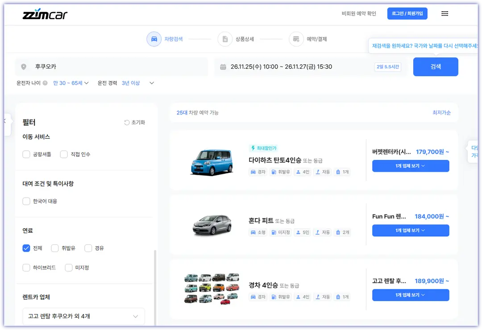
Task: Open the 만 30 ~ 65세 age dropdown
Action: [x=71, y=83]
